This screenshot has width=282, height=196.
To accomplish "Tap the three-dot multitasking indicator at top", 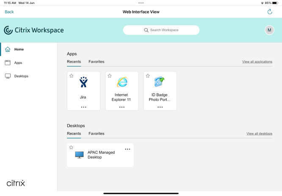I will coord(141,3).
